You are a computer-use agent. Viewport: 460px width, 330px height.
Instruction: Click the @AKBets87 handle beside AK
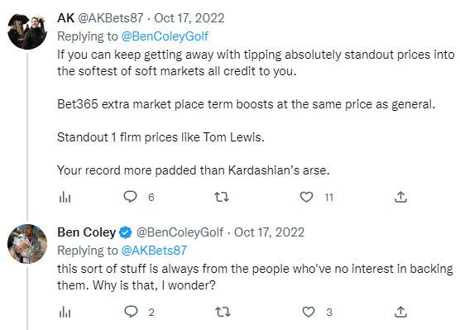[111, 18]
